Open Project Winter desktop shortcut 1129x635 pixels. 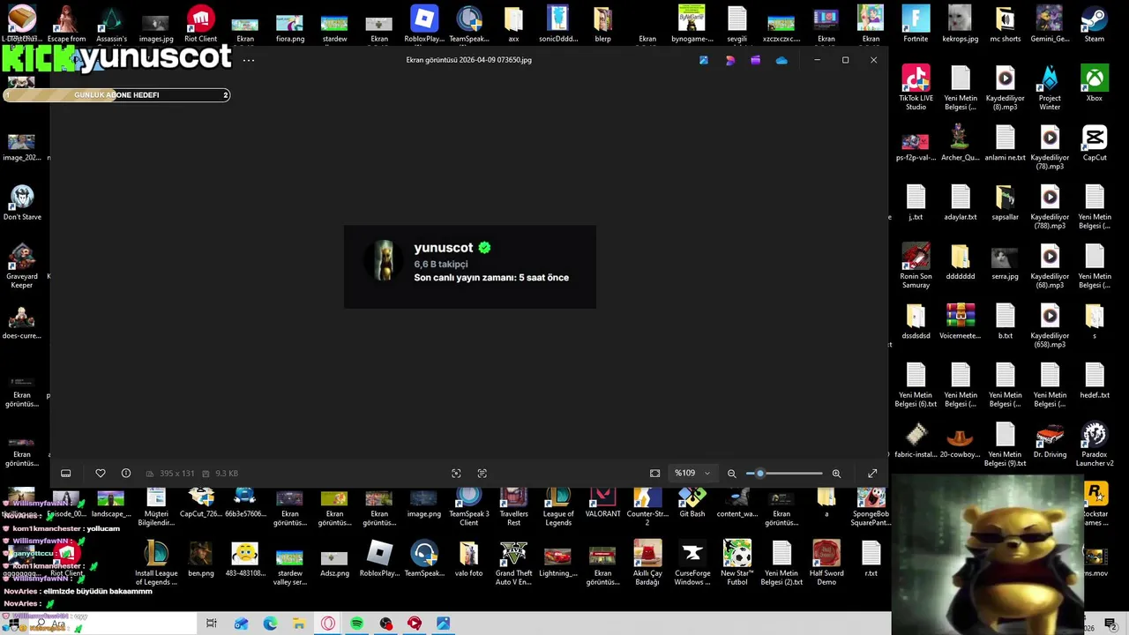[x=1050, y=88]
